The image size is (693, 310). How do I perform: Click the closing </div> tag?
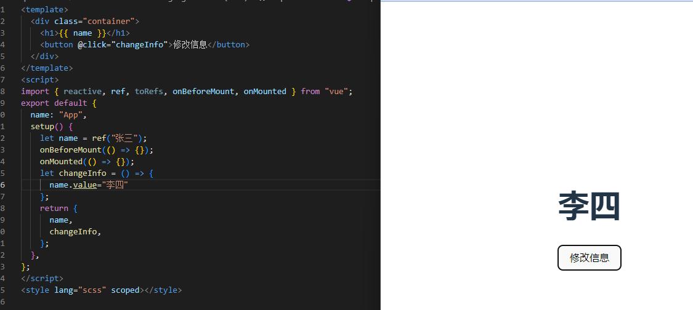[44, 56]
